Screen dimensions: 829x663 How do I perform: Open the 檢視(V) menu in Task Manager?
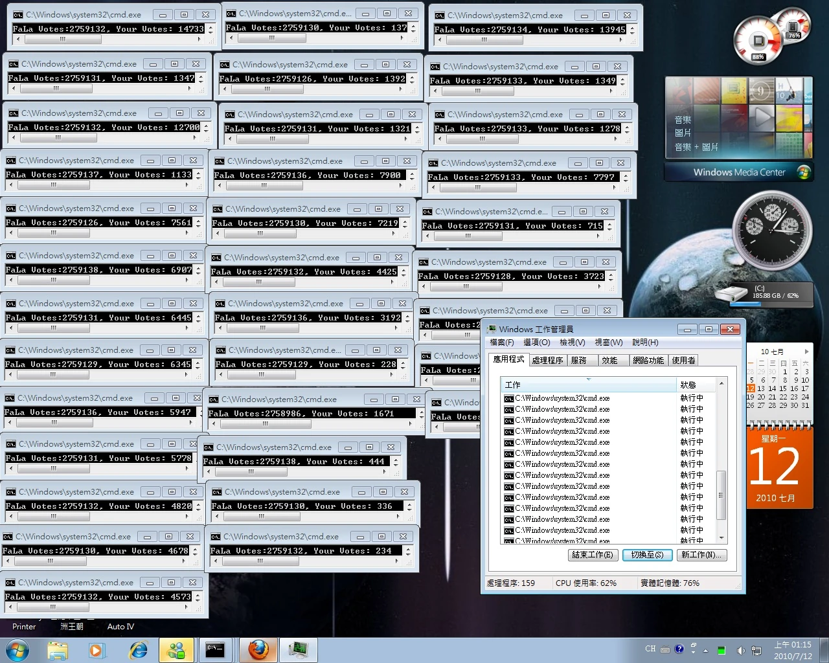point(572,343)
